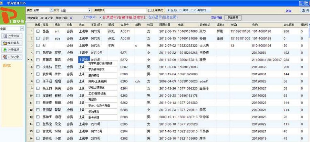This screenshot has height=142, width=310.
Task: Choose 学员资料修改 from context menu
Action: (x=101, y=69)
